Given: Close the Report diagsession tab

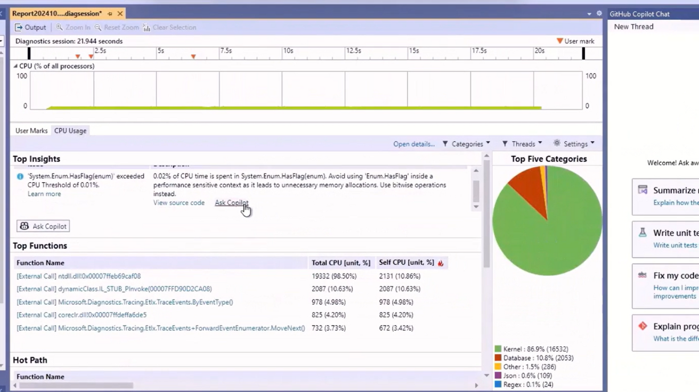Looking at the screenshot, I should coord(120,14).
